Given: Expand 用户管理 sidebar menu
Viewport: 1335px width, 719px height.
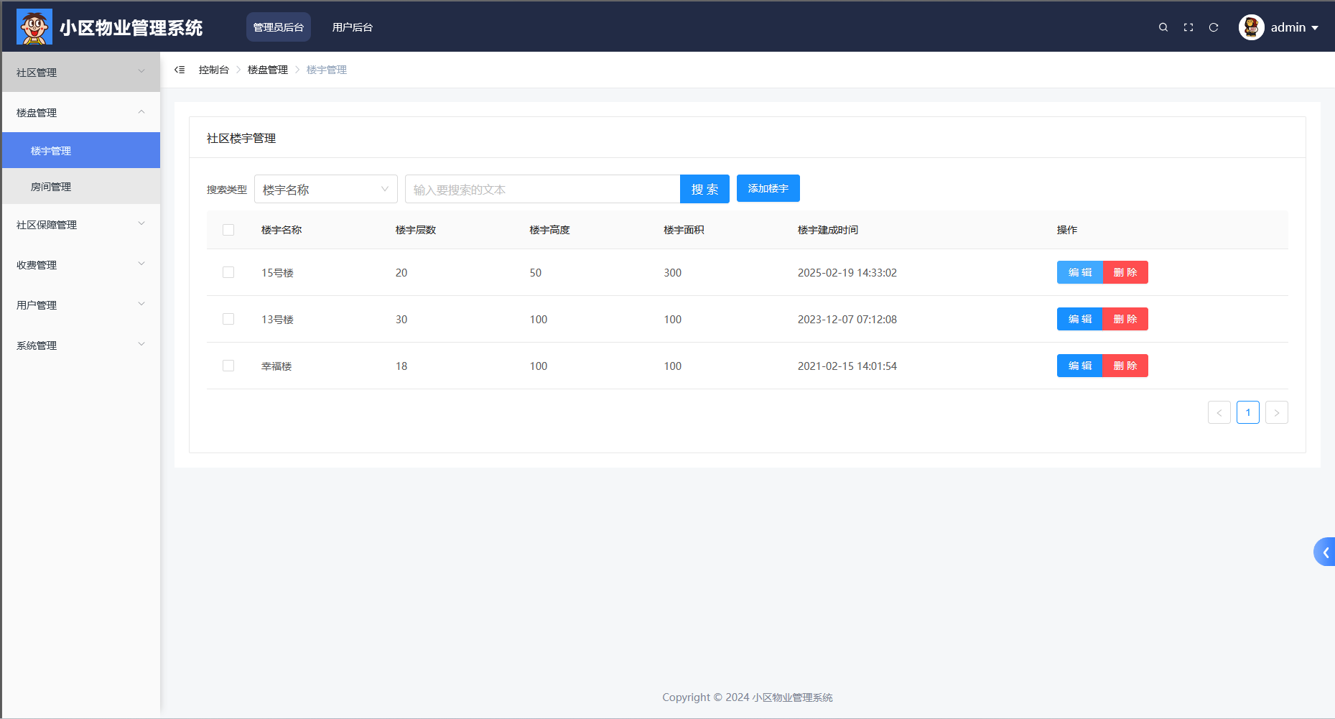Looking at the screenshot, I should pos(81,305).
